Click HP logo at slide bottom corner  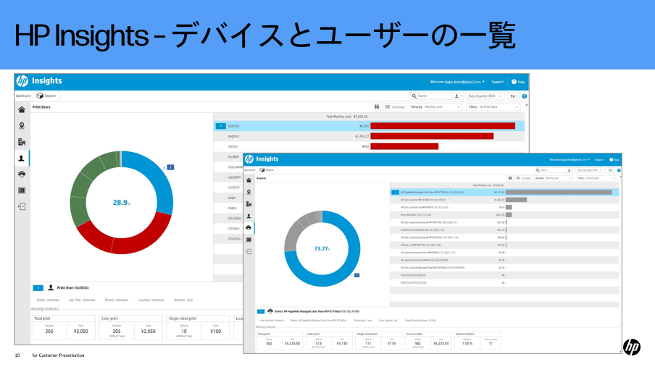(632, 347)
